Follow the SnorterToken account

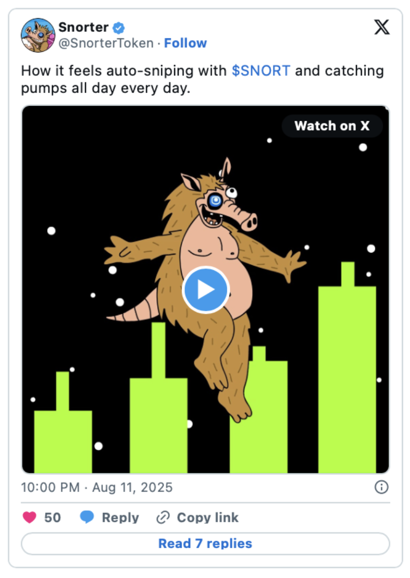[185, 43]
